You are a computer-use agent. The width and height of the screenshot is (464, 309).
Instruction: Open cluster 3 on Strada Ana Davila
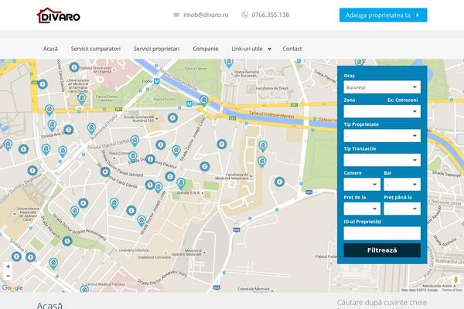[68, 130]
